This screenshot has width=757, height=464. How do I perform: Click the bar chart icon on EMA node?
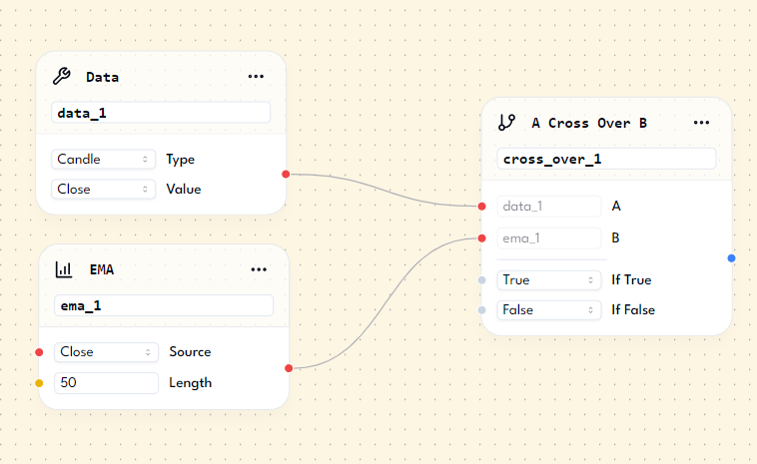point(64,269)
